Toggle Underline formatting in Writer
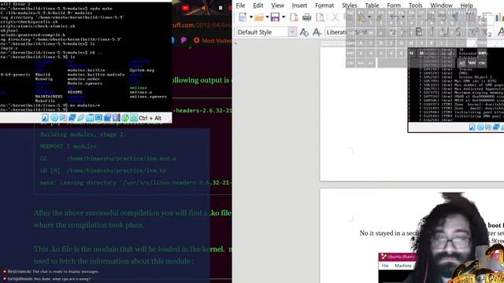Screen dimensions: 504x283 pos(445,31)
